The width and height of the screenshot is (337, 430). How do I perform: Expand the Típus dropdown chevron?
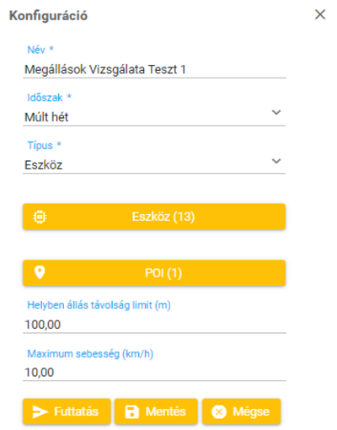276,161
